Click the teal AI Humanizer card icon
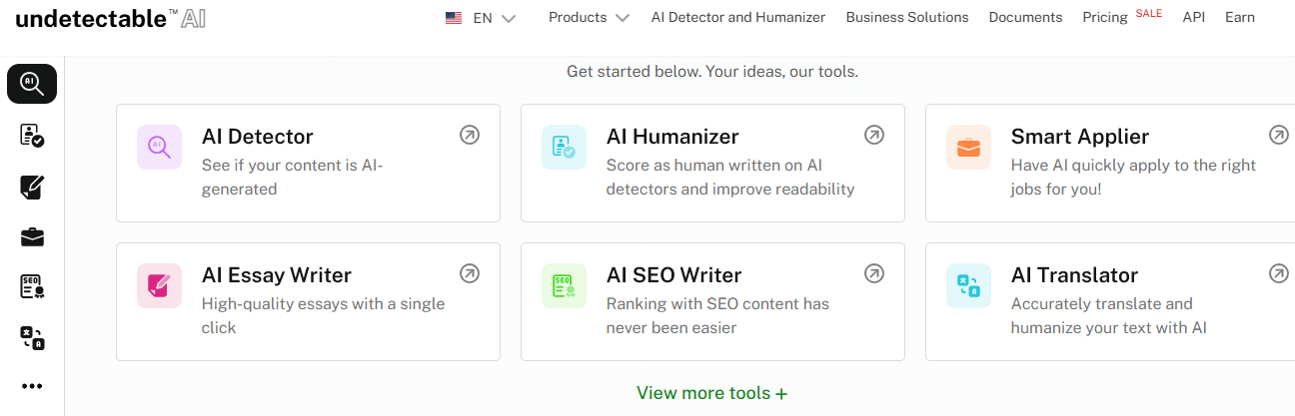This screenshot has width=1295, height=416. click(564, 148)
